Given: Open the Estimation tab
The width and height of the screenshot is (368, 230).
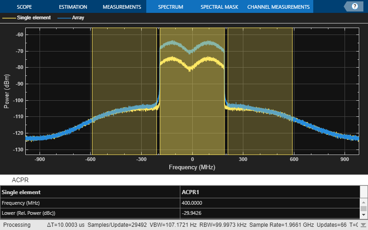Looking at the screenshot, I should (x=73, y=7).
